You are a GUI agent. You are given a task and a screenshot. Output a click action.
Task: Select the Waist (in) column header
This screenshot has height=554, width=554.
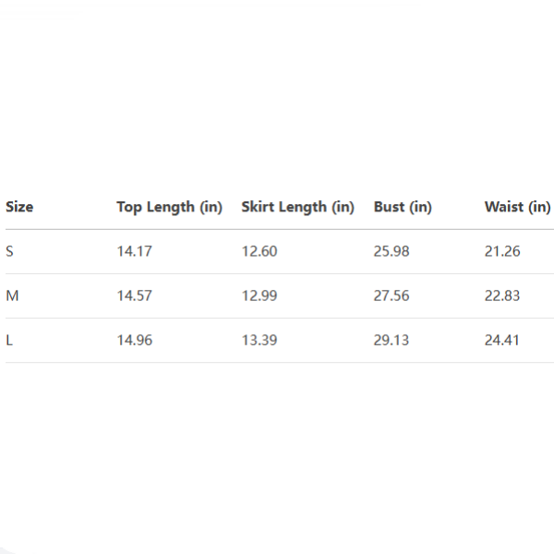point(517,207)
